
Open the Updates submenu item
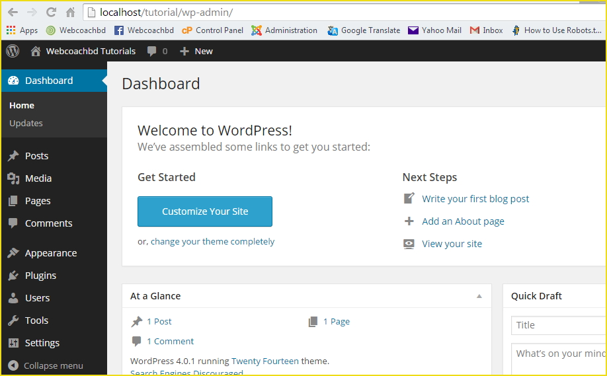[x=26, y=123]
